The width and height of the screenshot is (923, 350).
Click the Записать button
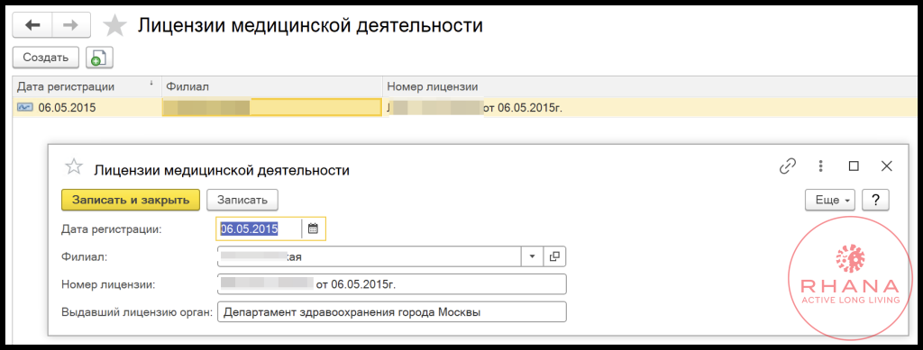point(242,200)
